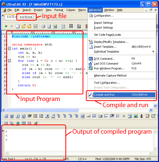Open DOS Command... entry

coord(122,59)
